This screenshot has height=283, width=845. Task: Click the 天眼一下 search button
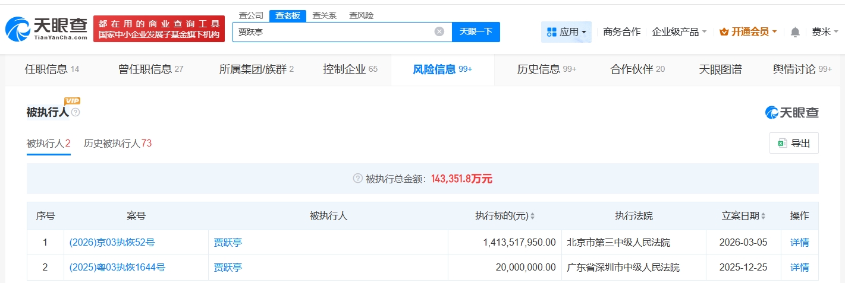coord(476,32)
